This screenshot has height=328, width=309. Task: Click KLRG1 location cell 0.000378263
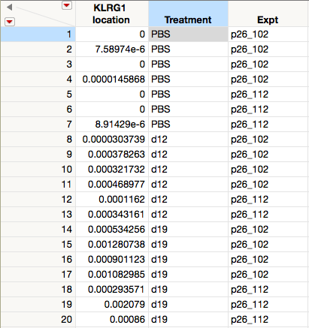click(x=112, y=155)
